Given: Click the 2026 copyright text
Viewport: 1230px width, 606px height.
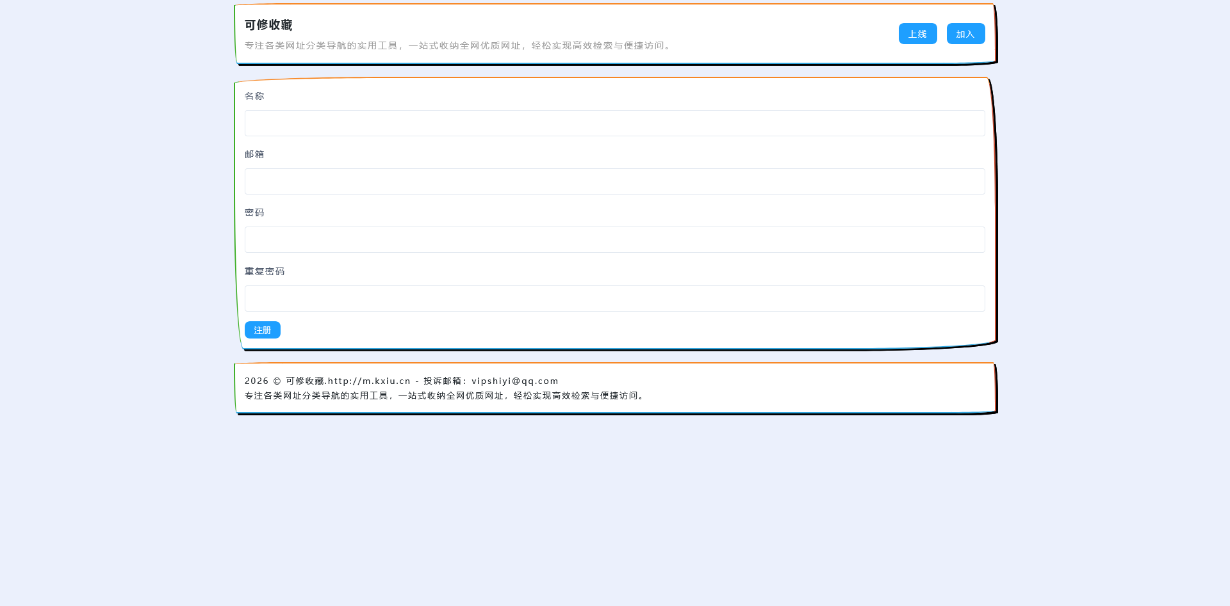Looking at the screenshot, I should click(257, 380).
